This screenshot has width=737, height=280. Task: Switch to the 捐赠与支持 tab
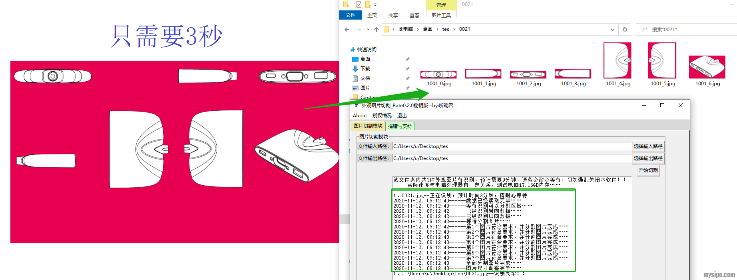tap(400, 126)
